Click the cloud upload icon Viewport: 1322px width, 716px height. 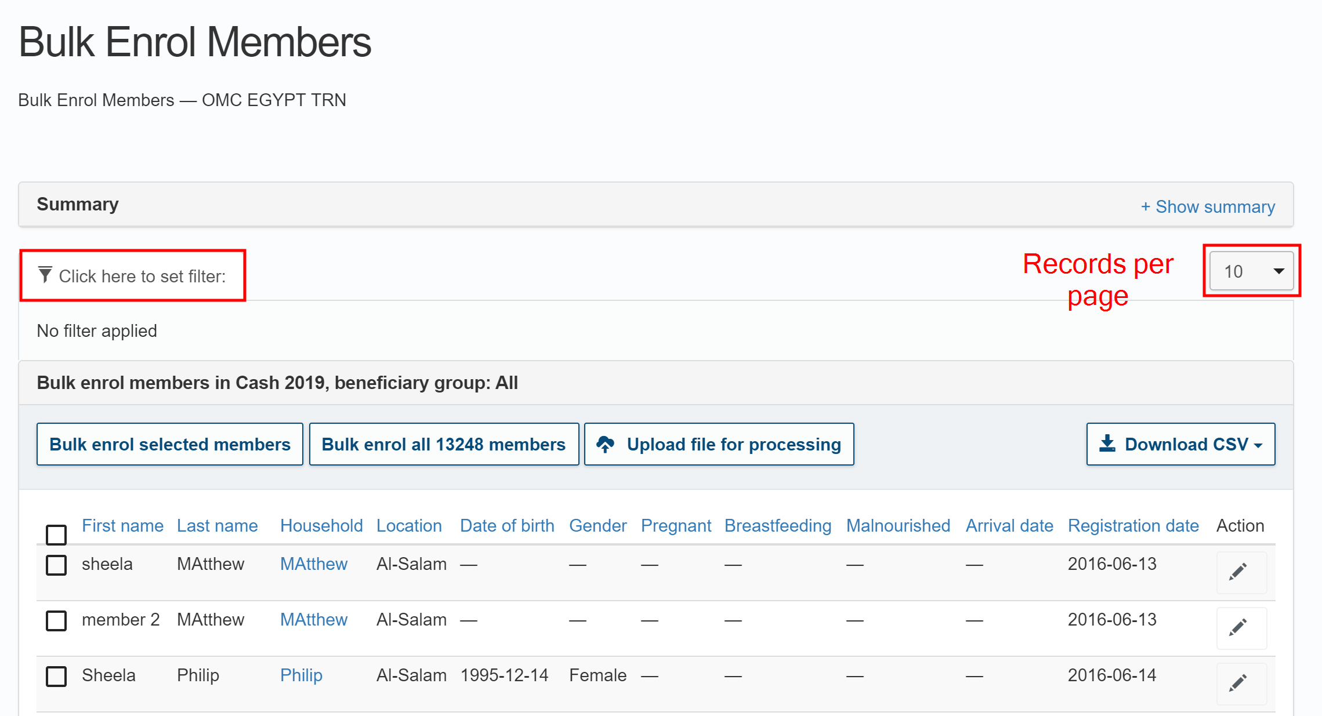[x=605, y=444]
